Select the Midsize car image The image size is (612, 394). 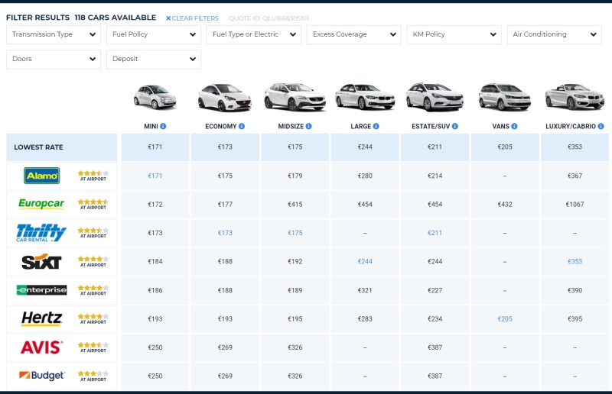coord(295,97)
